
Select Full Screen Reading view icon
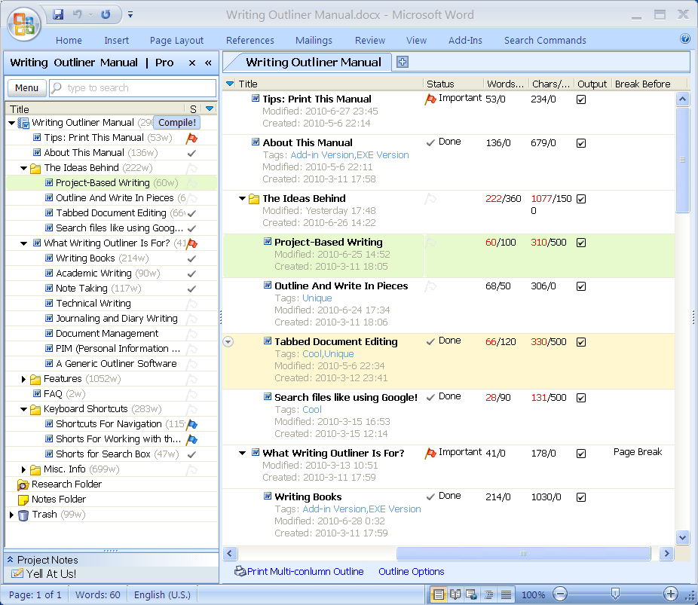tap(455, 594)
